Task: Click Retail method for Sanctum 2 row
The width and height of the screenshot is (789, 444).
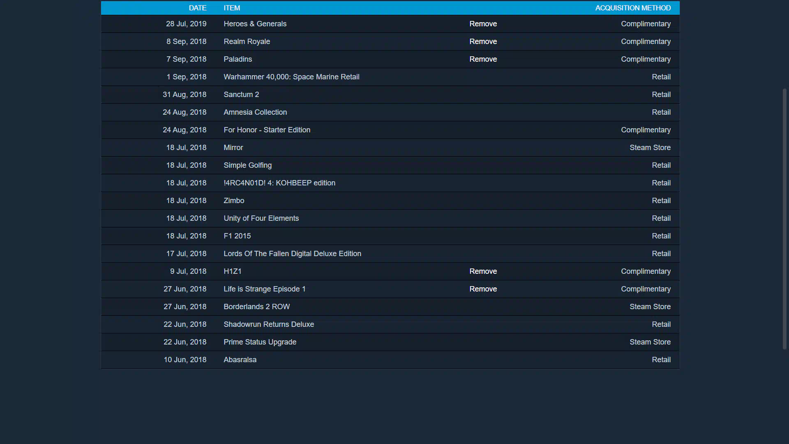Action: pyautogui.click(x=661, y=95)
